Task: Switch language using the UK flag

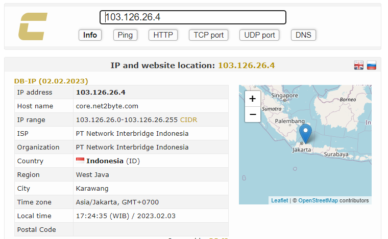Action: [359, 65]
